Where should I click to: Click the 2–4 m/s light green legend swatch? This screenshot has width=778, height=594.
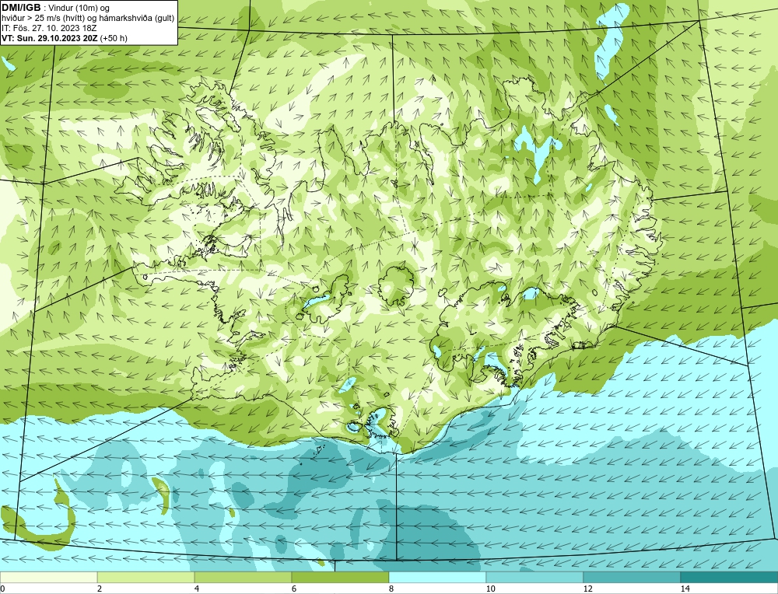coord(146,577)
